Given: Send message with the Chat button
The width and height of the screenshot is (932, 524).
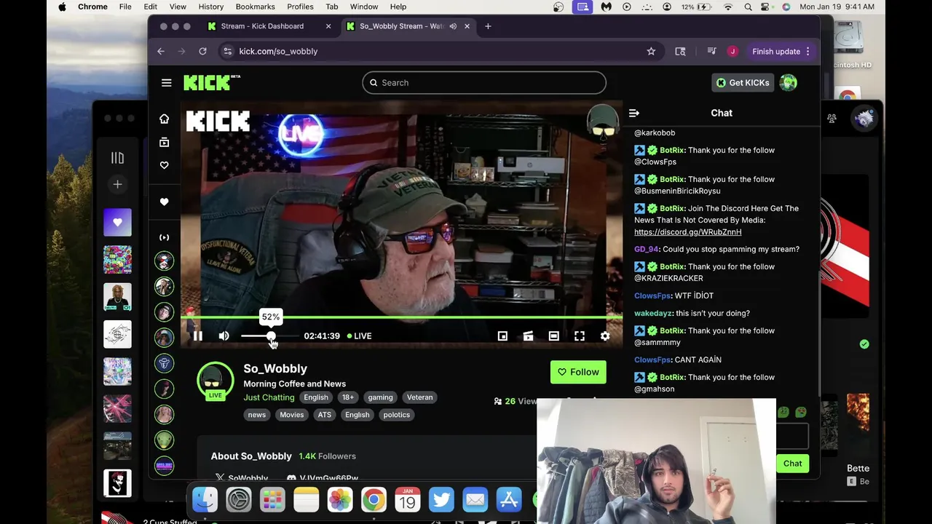Looking at the screenshot, I should tap(792, 464).
